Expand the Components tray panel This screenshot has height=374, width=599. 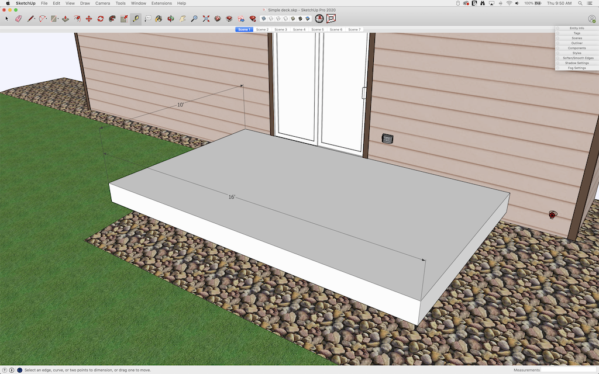[577, 48]
